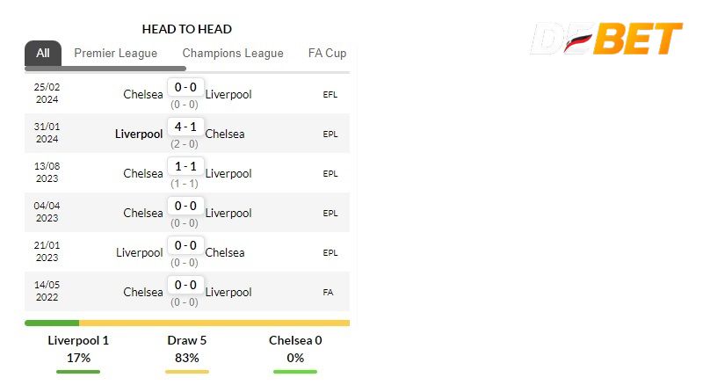
Task: Click the Liverpool 1 stat label
Action: coord(78,340)
